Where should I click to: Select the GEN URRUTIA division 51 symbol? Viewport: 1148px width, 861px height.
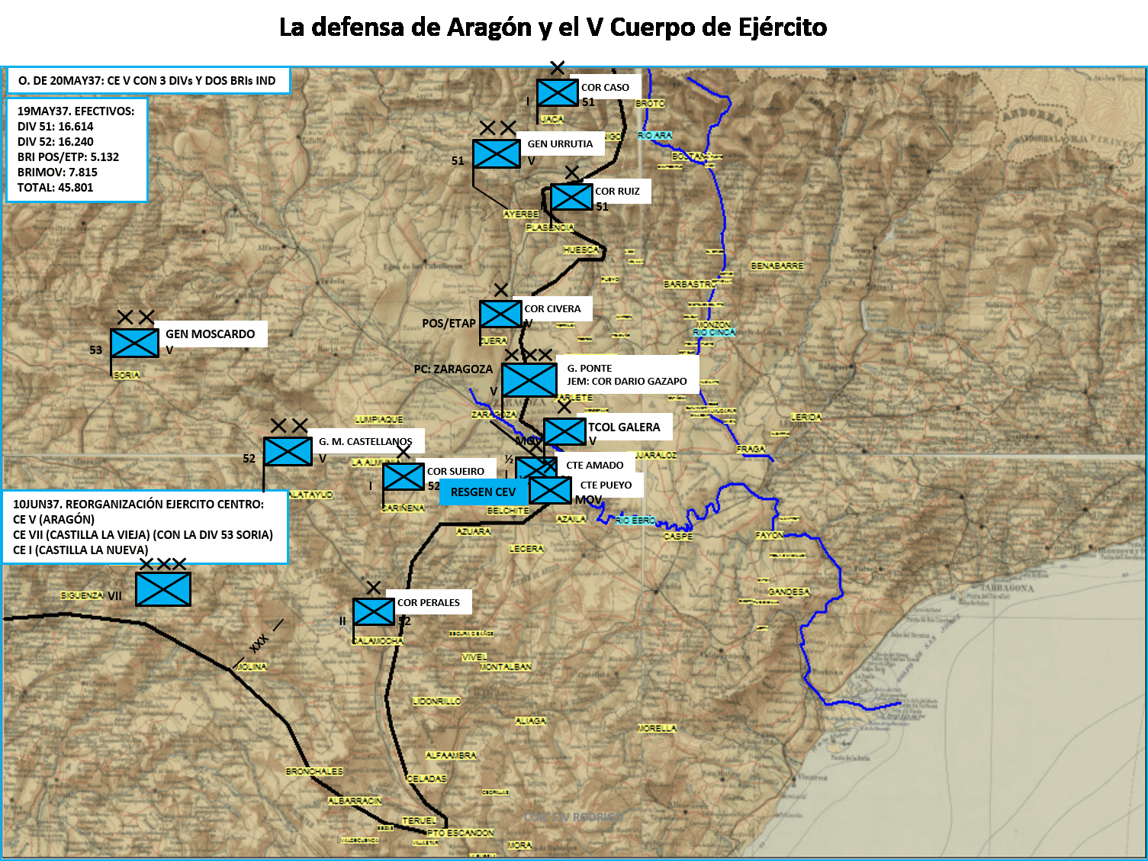pos(497,153)
